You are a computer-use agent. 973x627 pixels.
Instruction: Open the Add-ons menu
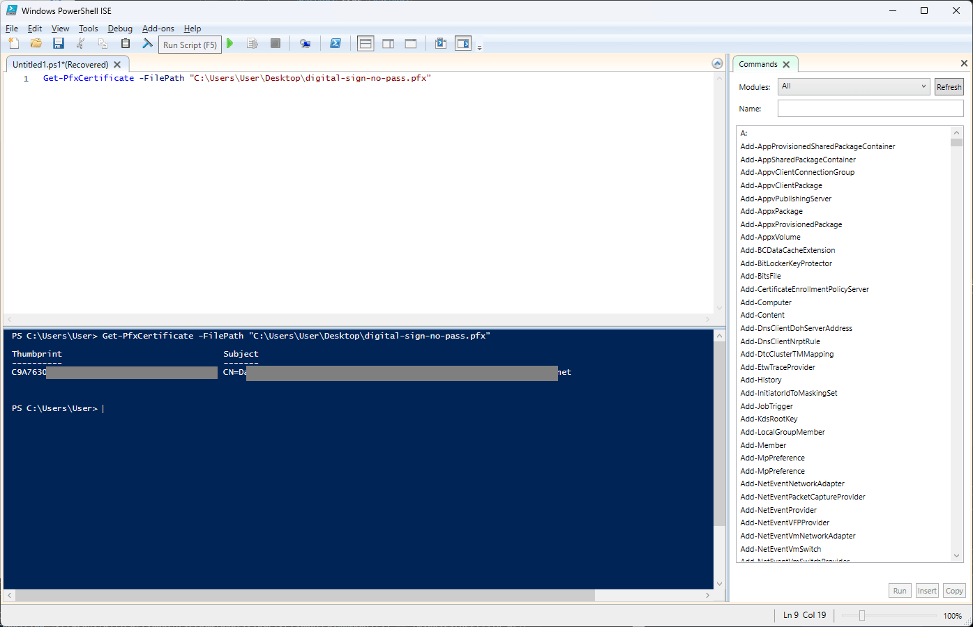coord(158,29)
